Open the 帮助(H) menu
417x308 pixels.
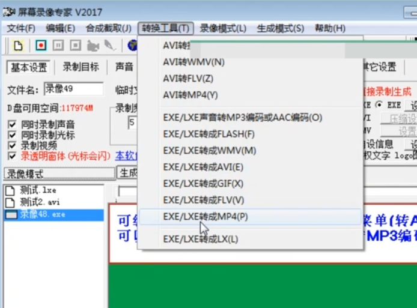(x=330, y=28)
